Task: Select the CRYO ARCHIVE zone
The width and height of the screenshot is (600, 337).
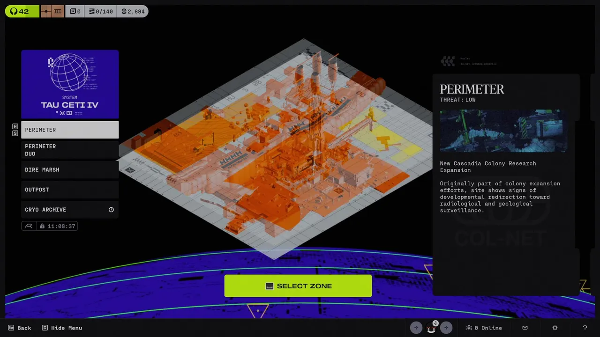Action: (x=70, y=210)
